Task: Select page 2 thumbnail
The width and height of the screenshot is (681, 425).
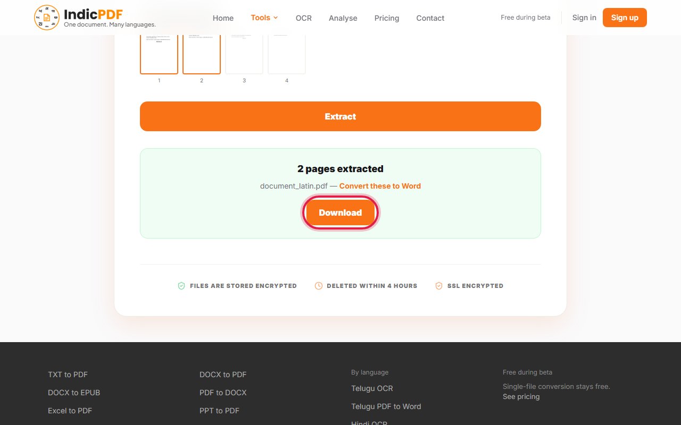Action: point(202,54)
